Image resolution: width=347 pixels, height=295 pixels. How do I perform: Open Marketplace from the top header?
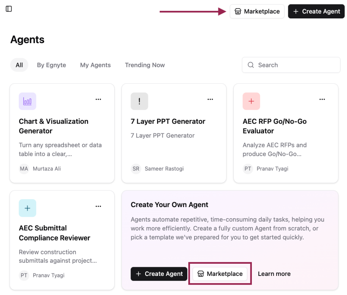[257, 11]
